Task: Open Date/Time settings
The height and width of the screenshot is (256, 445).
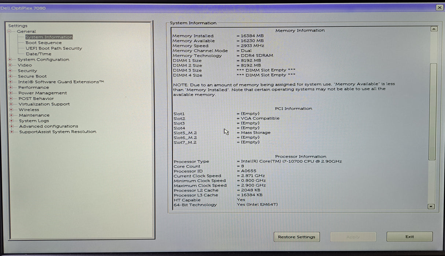Action: point(38,54)
